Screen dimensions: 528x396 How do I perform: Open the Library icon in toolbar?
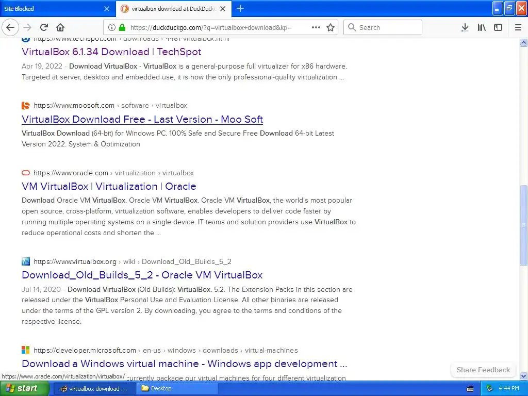tap(482, 27)
